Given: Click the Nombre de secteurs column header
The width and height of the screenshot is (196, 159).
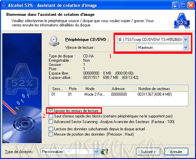Looking at the screenshot, I should tap(155, 89).
